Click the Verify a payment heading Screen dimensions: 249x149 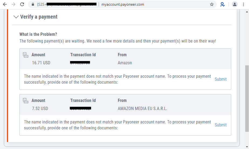(39, 17)
